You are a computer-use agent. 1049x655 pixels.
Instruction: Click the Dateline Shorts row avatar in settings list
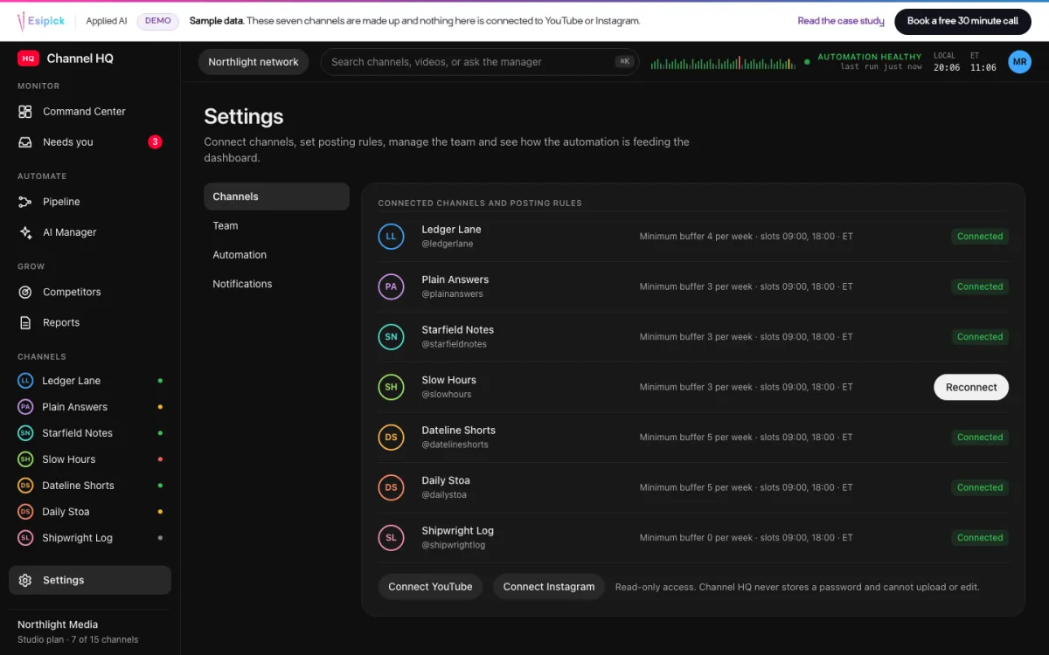pos(391,438)
